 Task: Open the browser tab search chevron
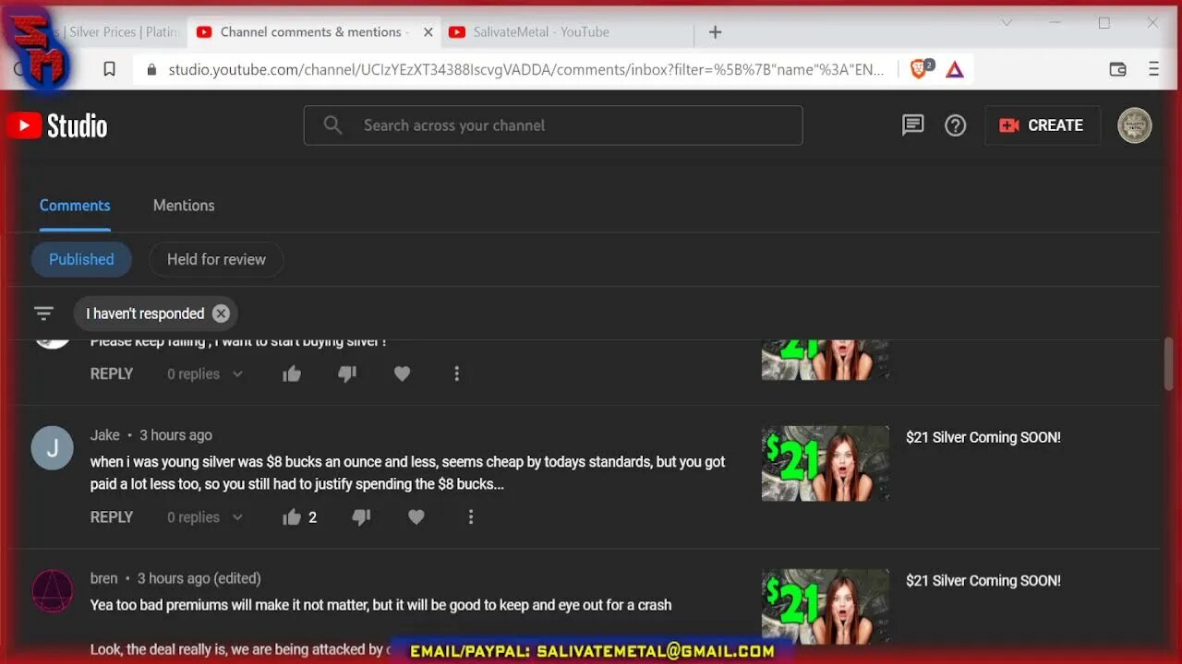coord(1007,22)
